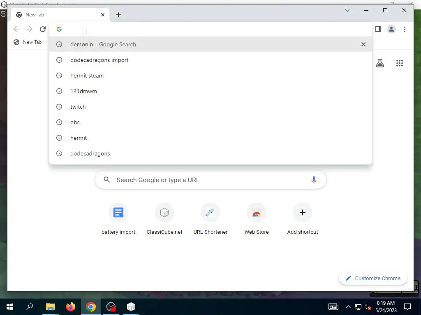Open the Windows notification center

(407, 307)
